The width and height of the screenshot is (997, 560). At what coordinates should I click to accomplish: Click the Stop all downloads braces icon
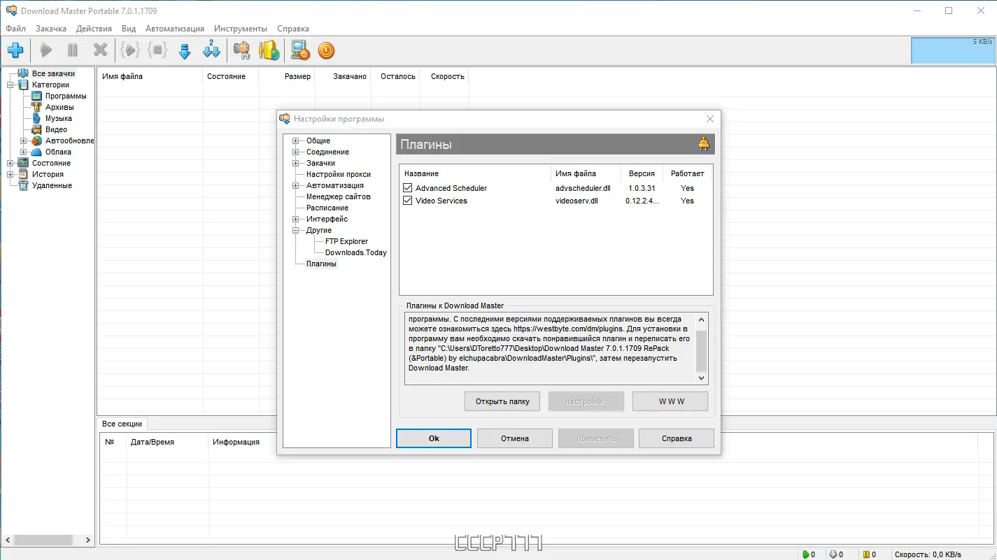point(157,50)
